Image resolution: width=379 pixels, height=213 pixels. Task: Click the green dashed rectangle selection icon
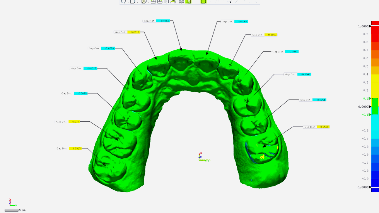203,2
